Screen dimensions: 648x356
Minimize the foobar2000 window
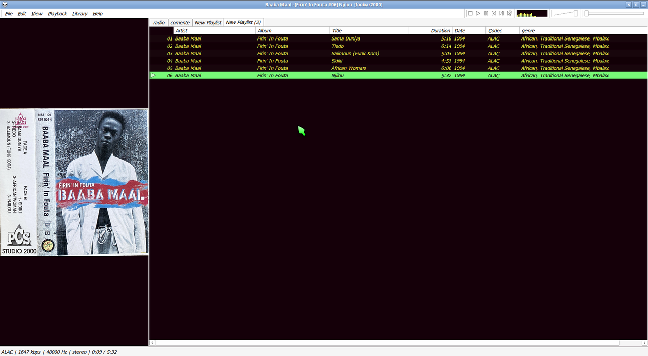pyautogui.click(x=643, y=4)
